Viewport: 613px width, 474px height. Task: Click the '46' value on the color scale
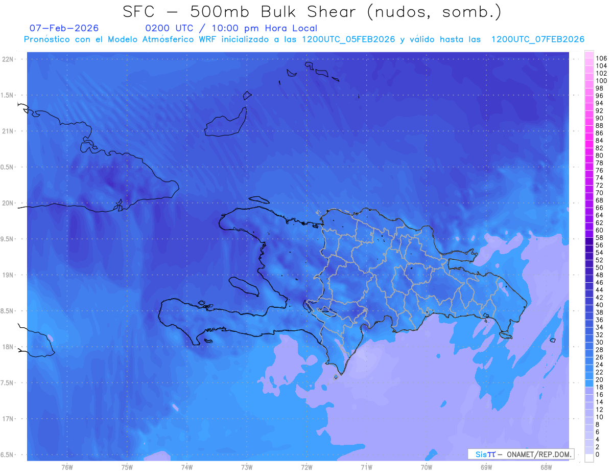599,282
